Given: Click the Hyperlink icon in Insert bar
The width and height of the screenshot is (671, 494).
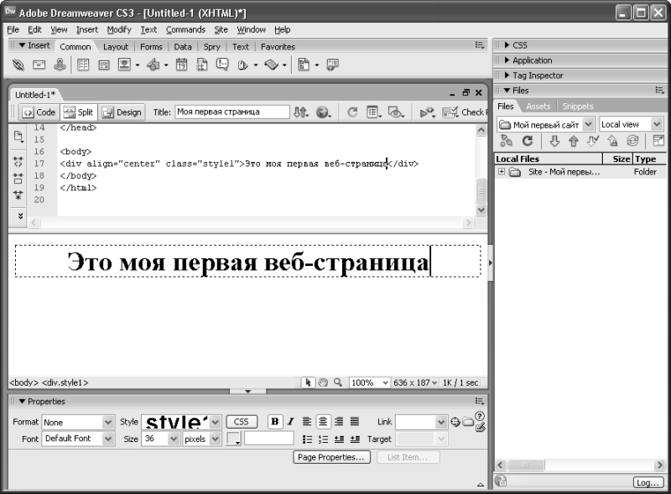Looking at the screenshot, I should click(18, 65).
